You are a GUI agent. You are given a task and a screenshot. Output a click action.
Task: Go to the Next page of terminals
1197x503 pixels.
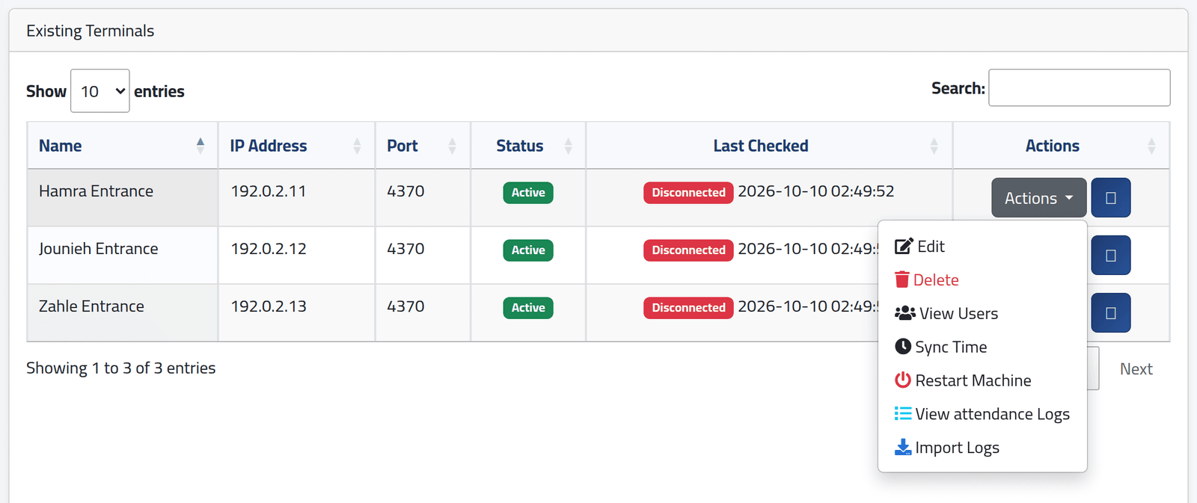pyautogui.click(x=1136, y=368)
